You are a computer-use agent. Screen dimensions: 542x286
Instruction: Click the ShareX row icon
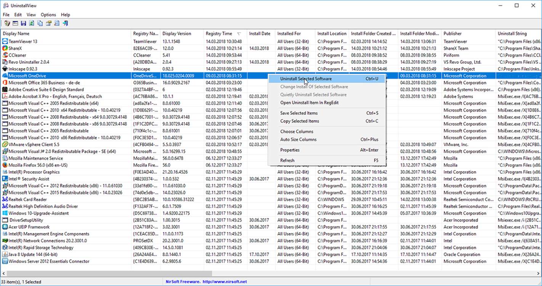tap(5, 48)
